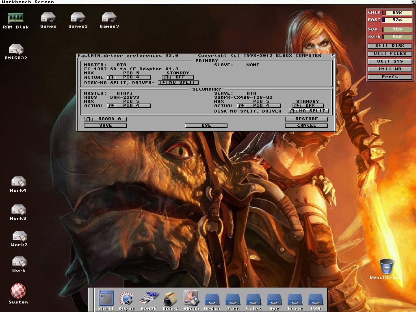This screenshot has height=312, width=416.
Task: Click the USE button
Action: pos(206,126)
